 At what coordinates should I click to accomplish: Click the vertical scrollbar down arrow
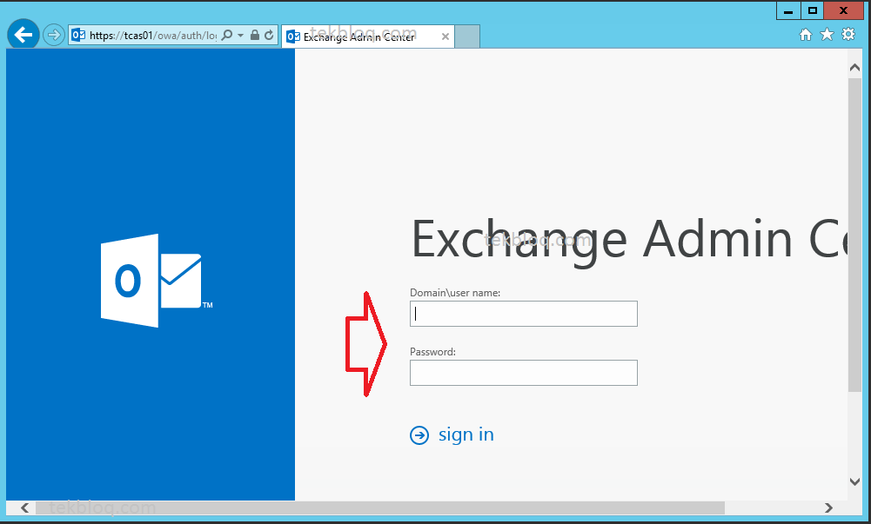point(854,481)
